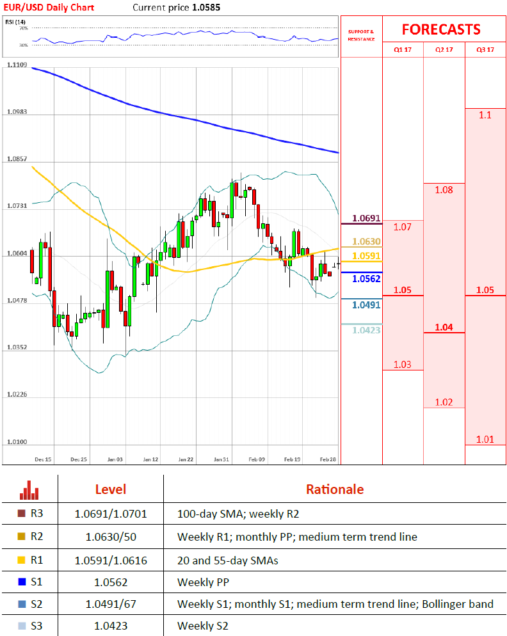Click the Current price 1.0585 text

(x=177, y=7)
